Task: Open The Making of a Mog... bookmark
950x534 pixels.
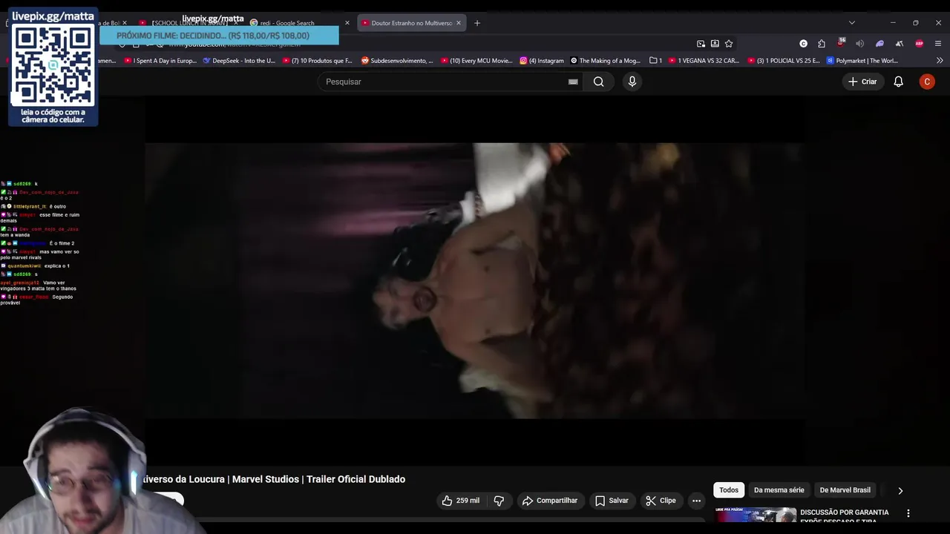Action: (605, 61)
